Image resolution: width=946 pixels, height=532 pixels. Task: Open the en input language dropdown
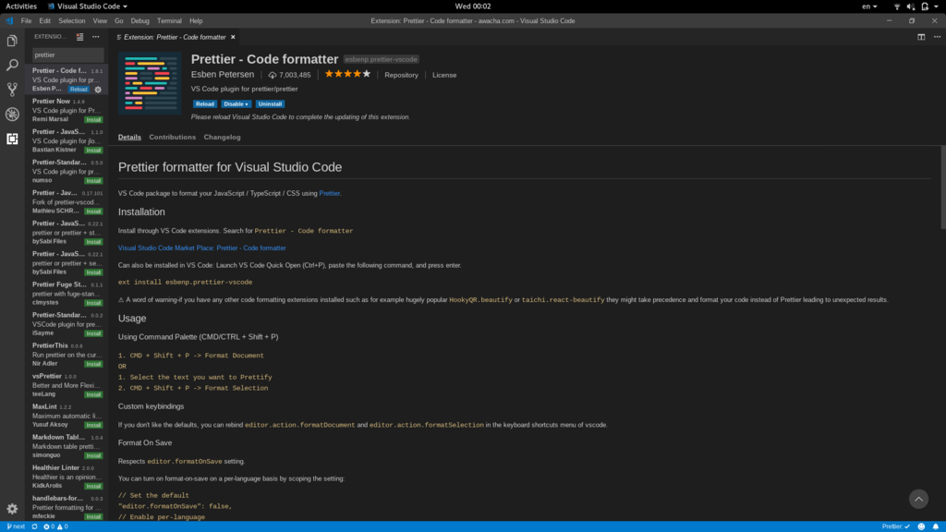[868, 6]
